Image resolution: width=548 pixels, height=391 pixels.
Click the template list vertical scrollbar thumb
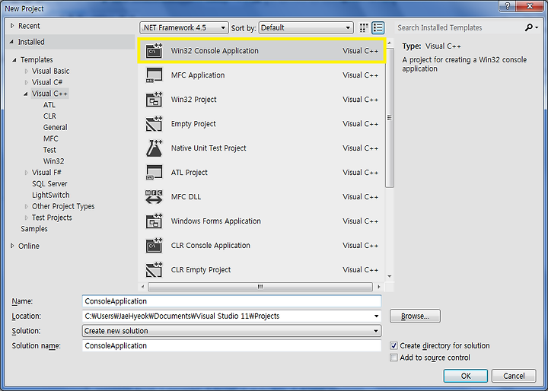click(x=390, y=118)
